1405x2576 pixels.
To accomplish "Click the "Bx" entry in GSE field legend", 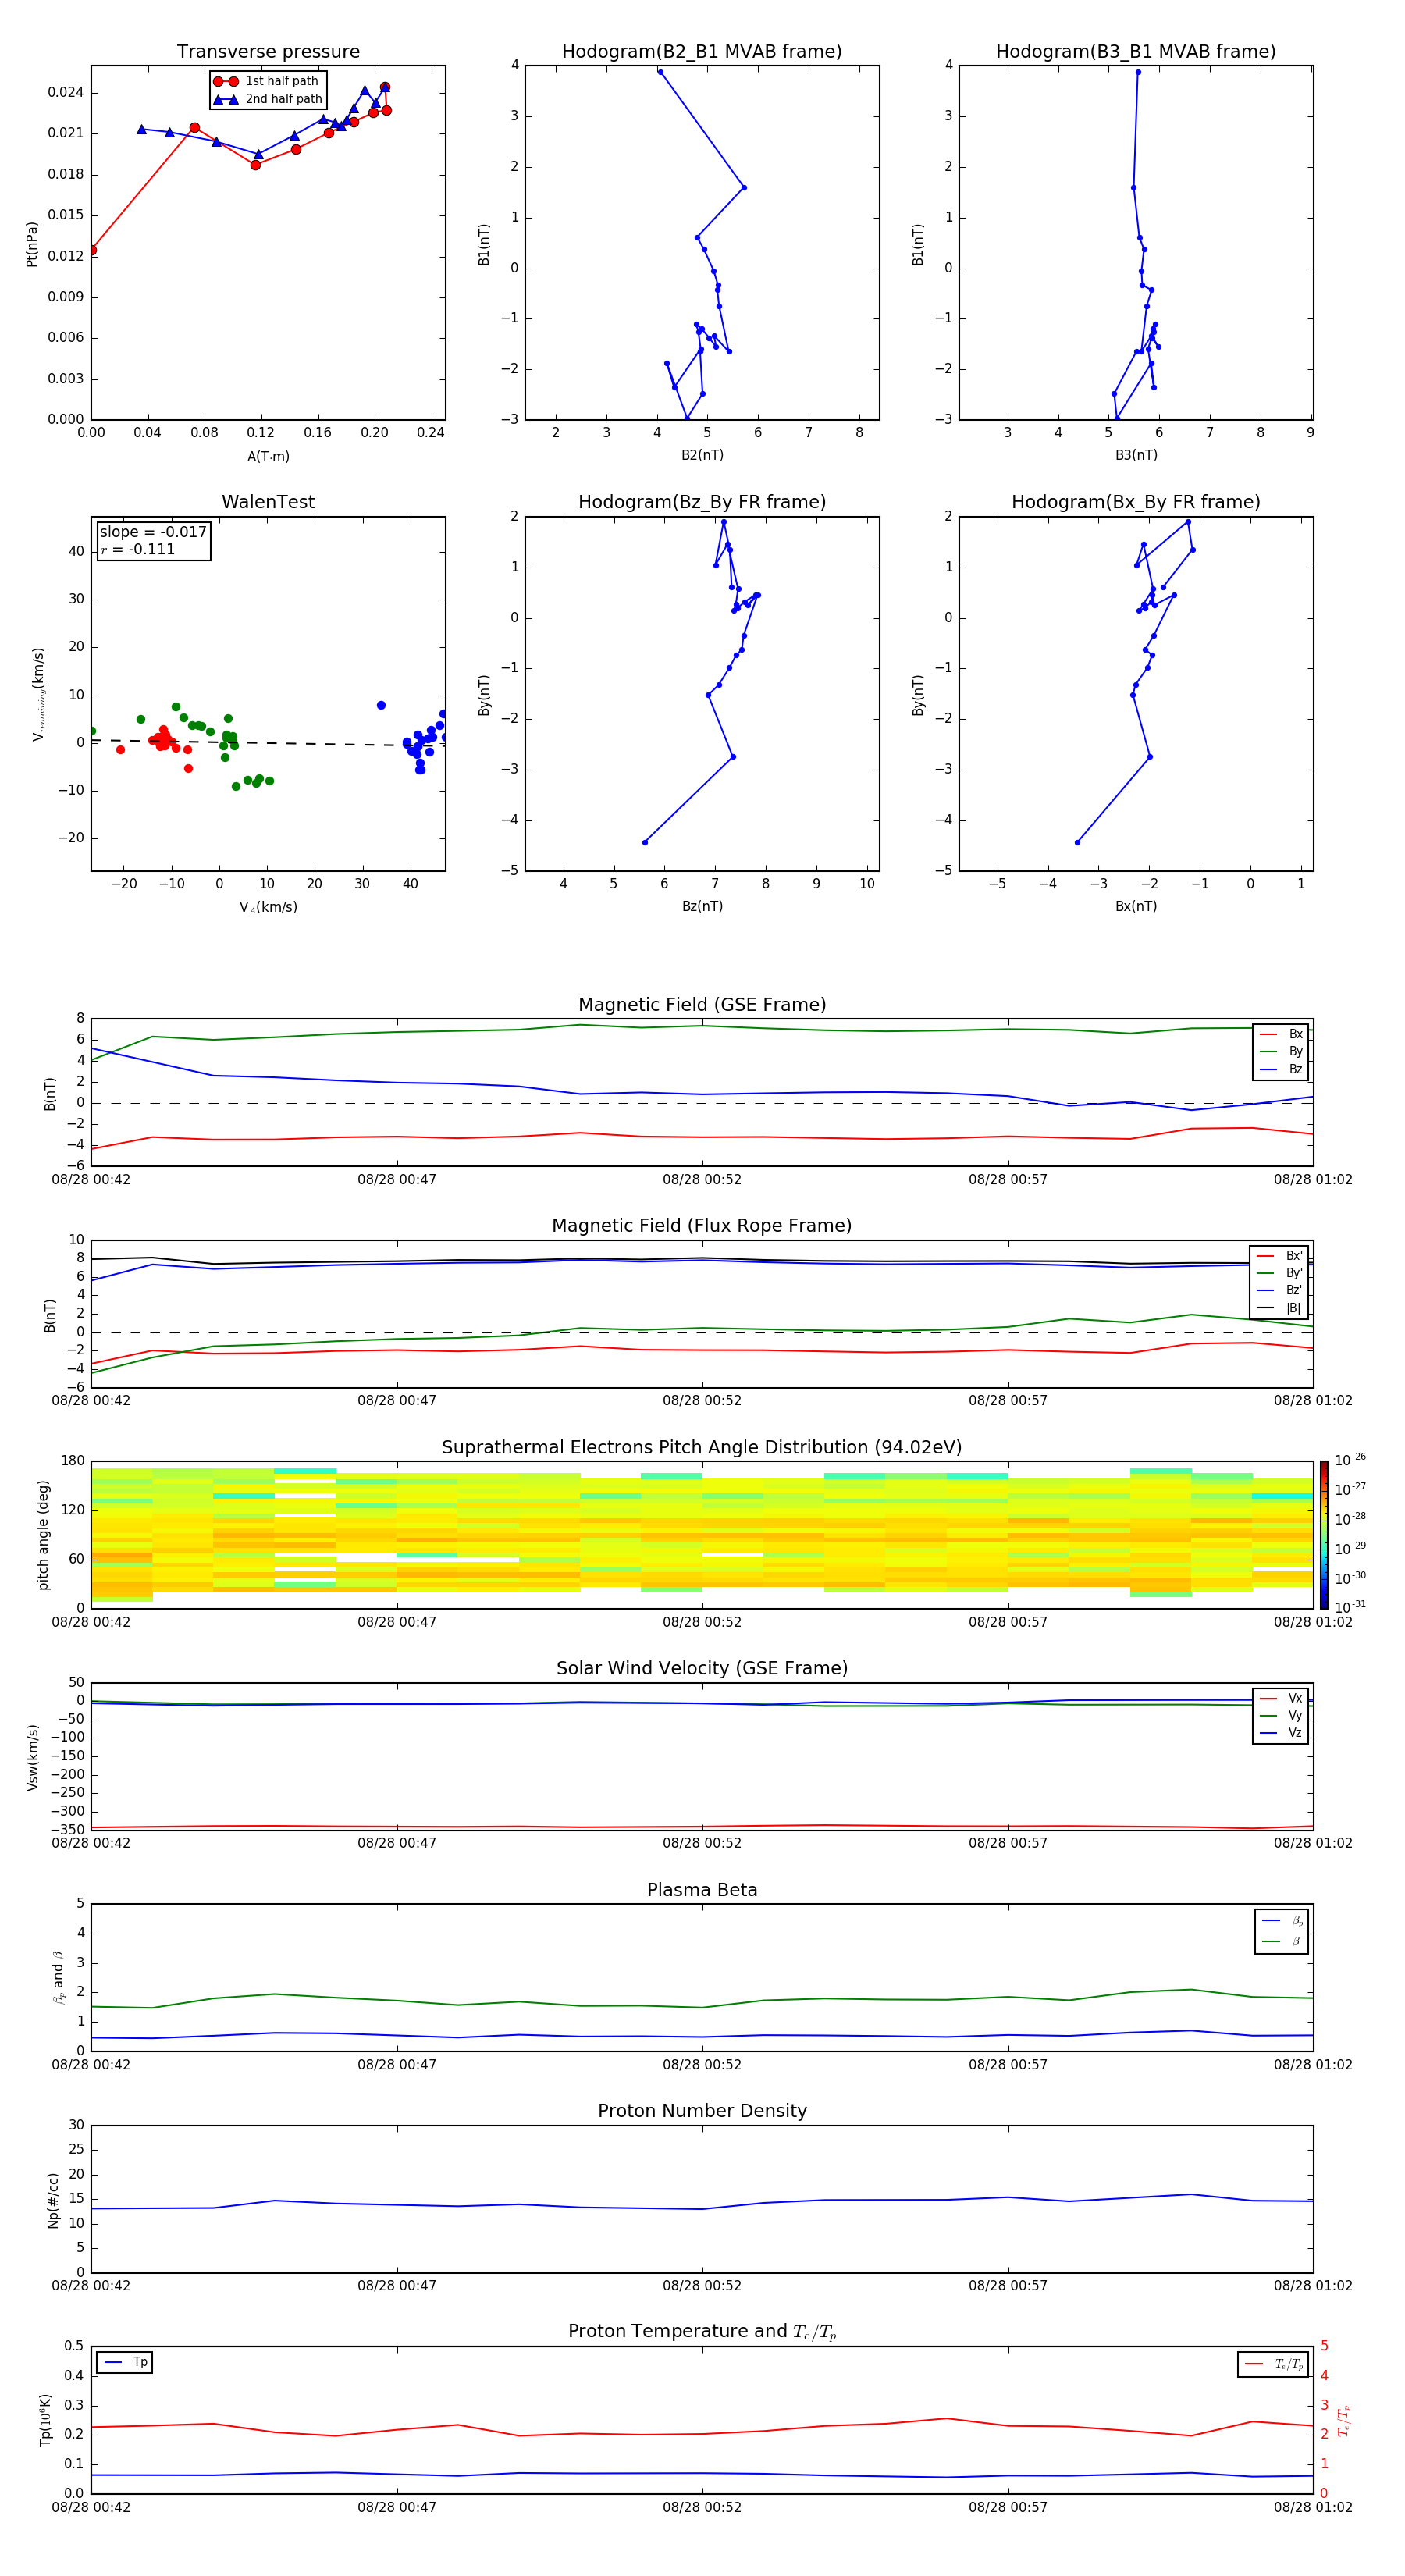I will [1281, 1034].
